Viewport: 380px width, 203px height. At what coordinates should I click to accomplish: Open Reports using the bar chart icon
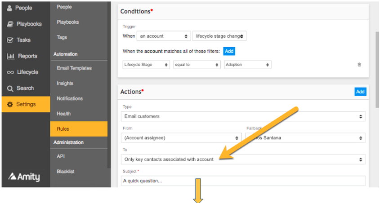point(10,56)
